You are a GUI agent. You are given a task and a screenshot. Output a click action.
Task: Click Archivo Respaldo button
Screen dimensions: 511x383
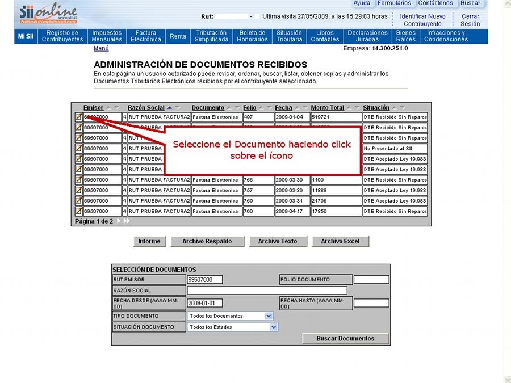click(207, 241)
